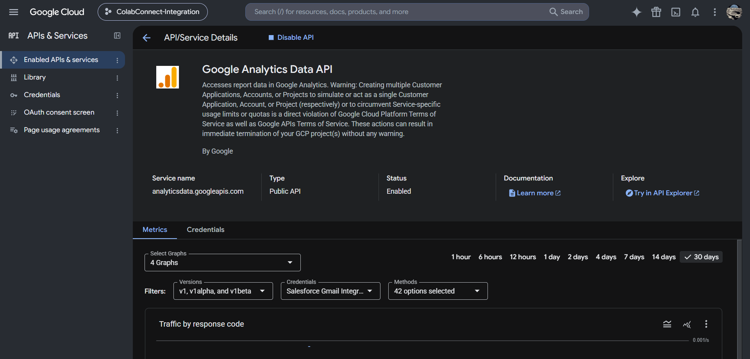The width and height of the screenshot is (750, 359).
Task: Select Enabled APIs & services menu item
Action: (x=62, y=60)
